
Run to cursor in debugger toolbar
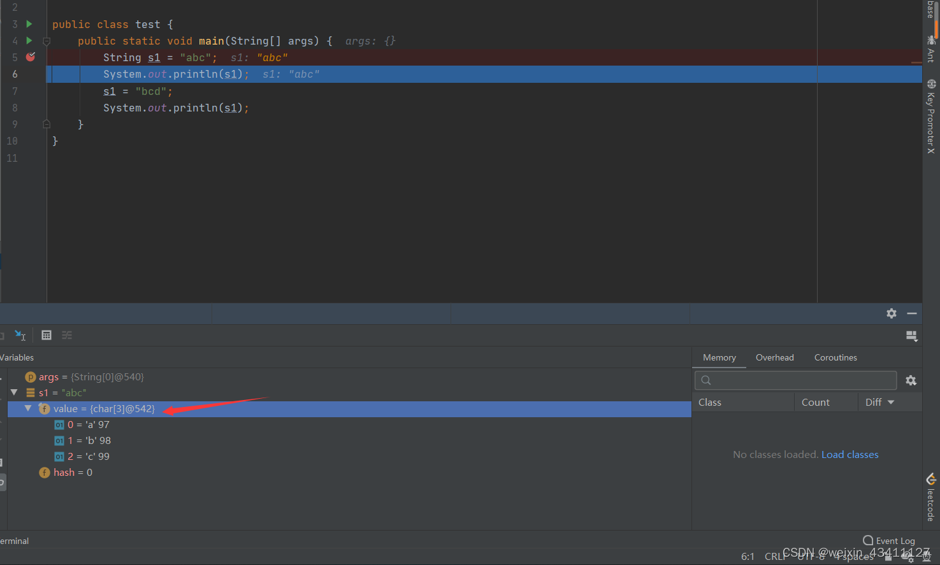(x=20, y=335)
